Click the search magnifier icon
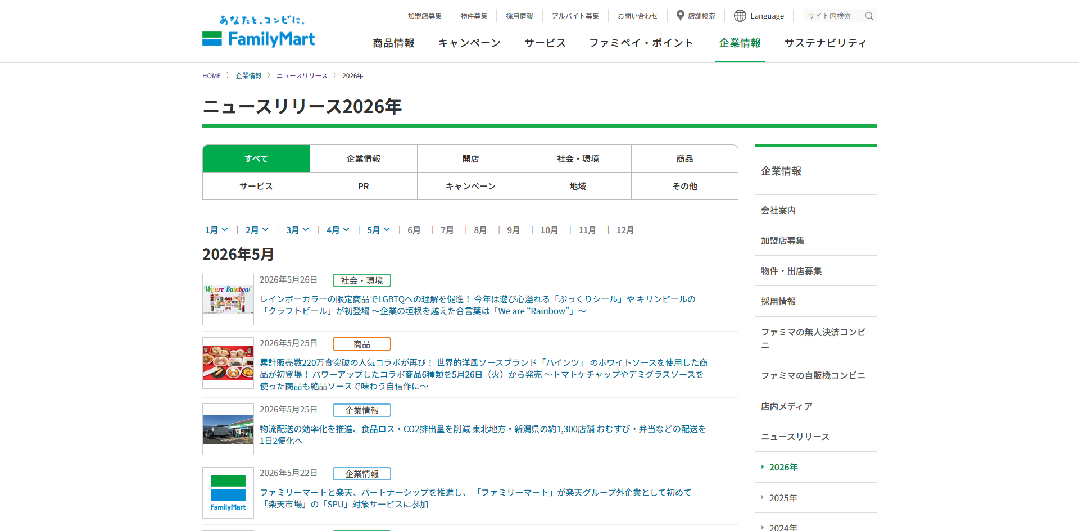Screen dimensions: 1079x531 pyautogui.click(x=869, y=16)
